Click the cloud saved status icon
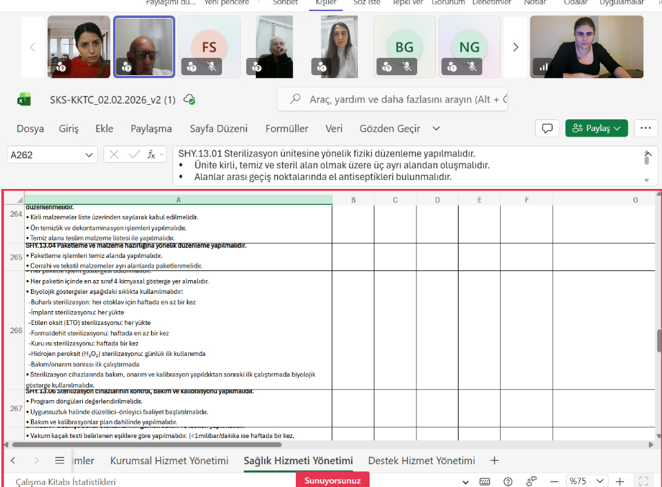The width and height of the screenshot is (662, 487). [x=190, y=99]
